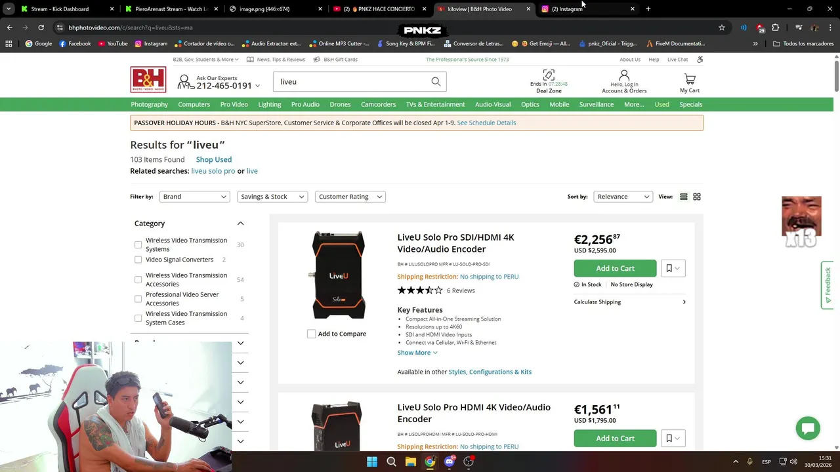Open the 6 Reviews link
Image resolution: width=840 pixels, height=472 pixels.
point(461,290)
